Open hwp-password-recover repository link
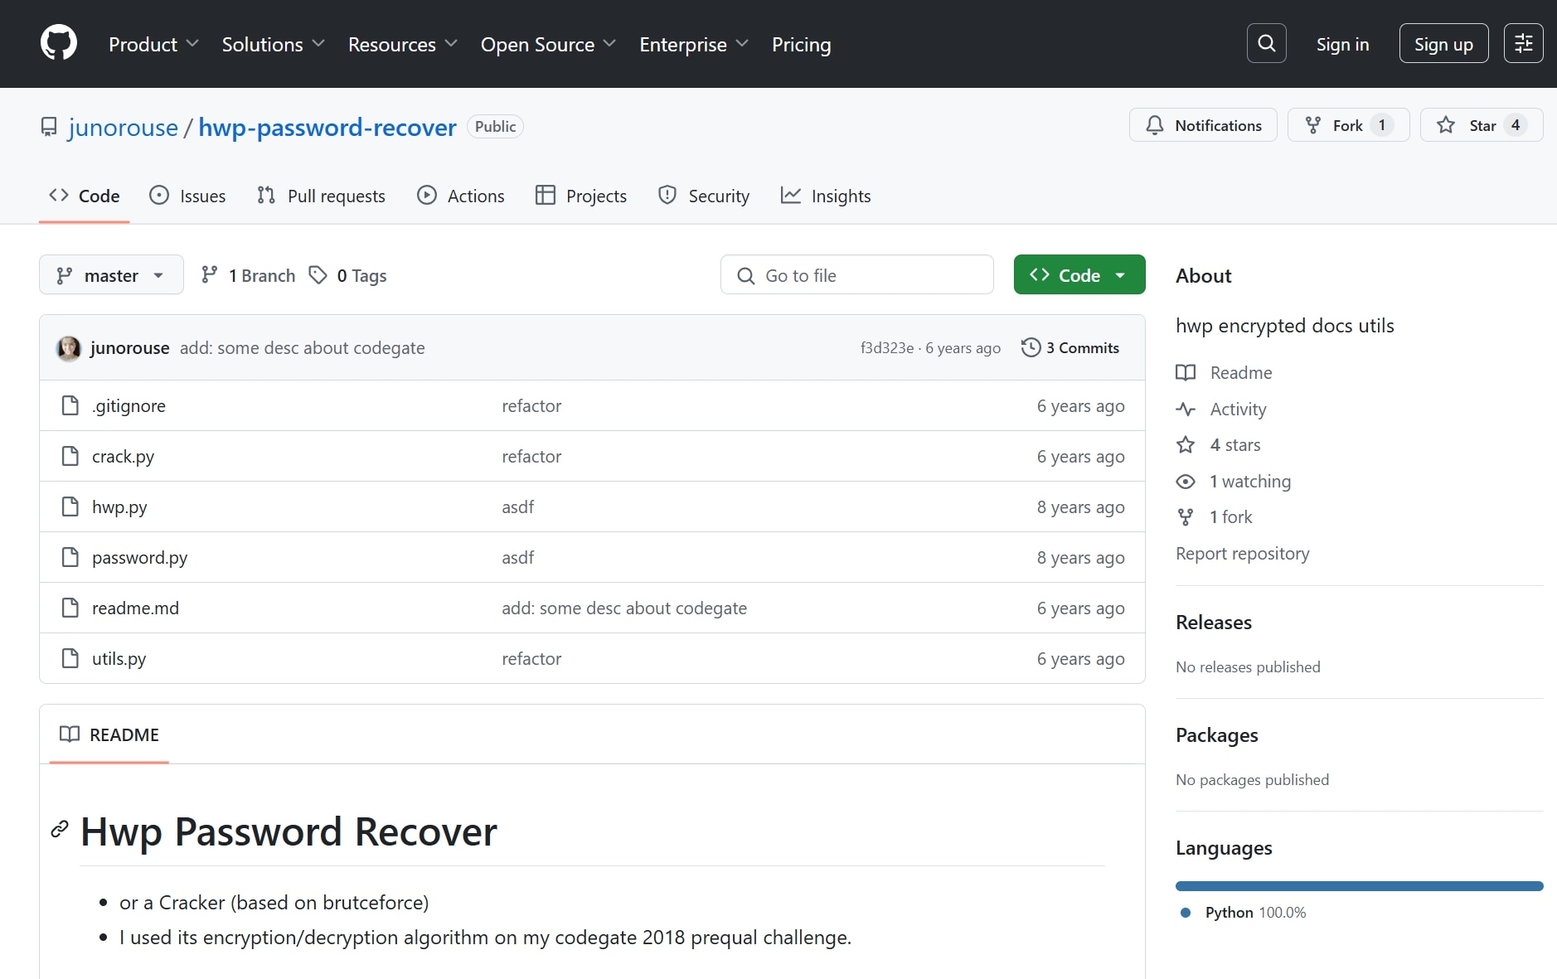The image size is (1557, 979). 327,127
